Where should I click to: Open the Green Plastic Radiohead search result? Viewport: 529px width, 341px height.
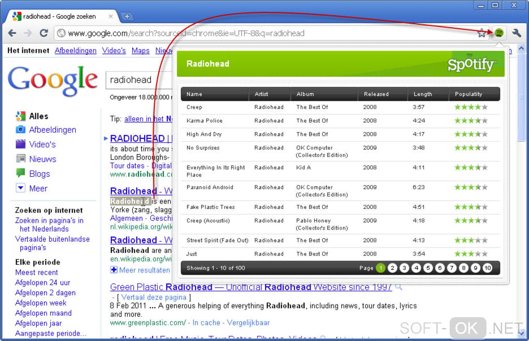pos(251,287)
